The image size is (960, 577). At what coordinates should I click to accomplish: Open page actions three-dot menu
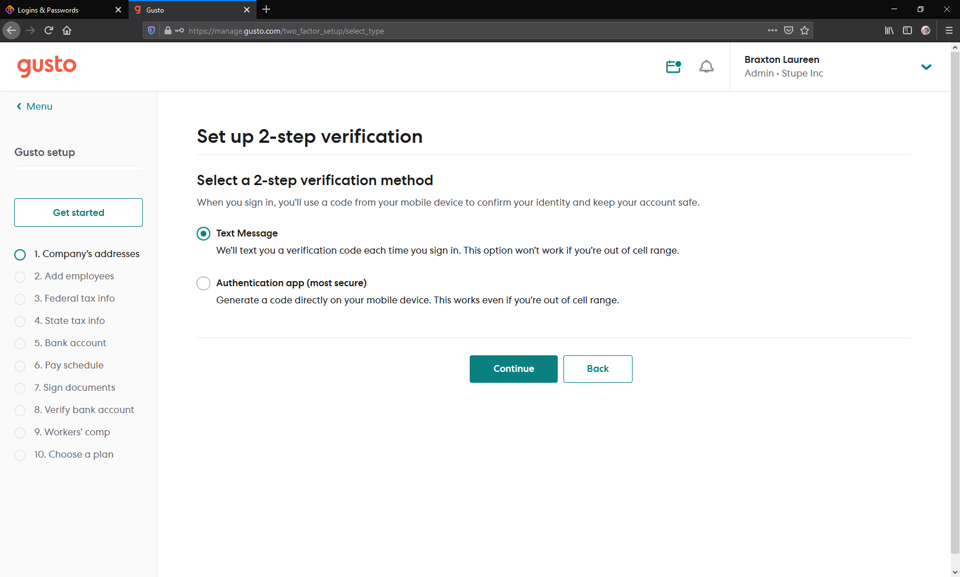(773, 30)
